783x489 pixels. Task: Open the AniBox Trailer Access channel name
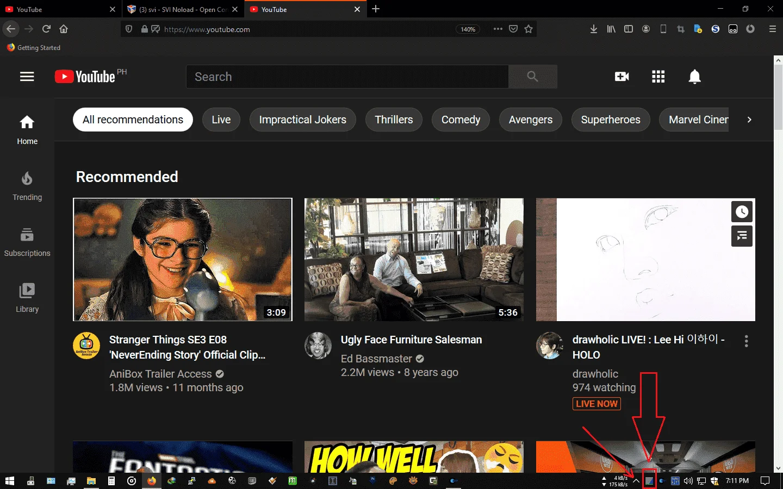pyautogui.click(x=160, y=374)
